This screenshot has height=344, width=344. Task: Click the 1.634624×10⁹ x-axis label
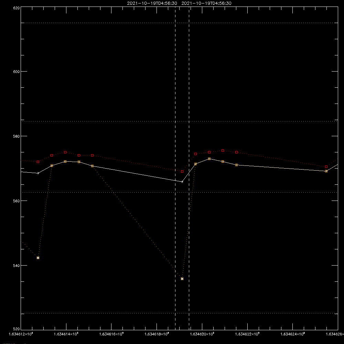pyautogui.click(x=293, y=334)
